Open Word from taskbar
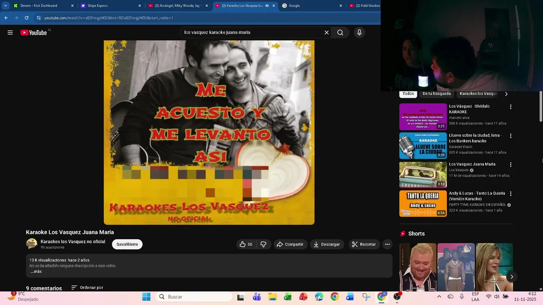 coord(350,297)
